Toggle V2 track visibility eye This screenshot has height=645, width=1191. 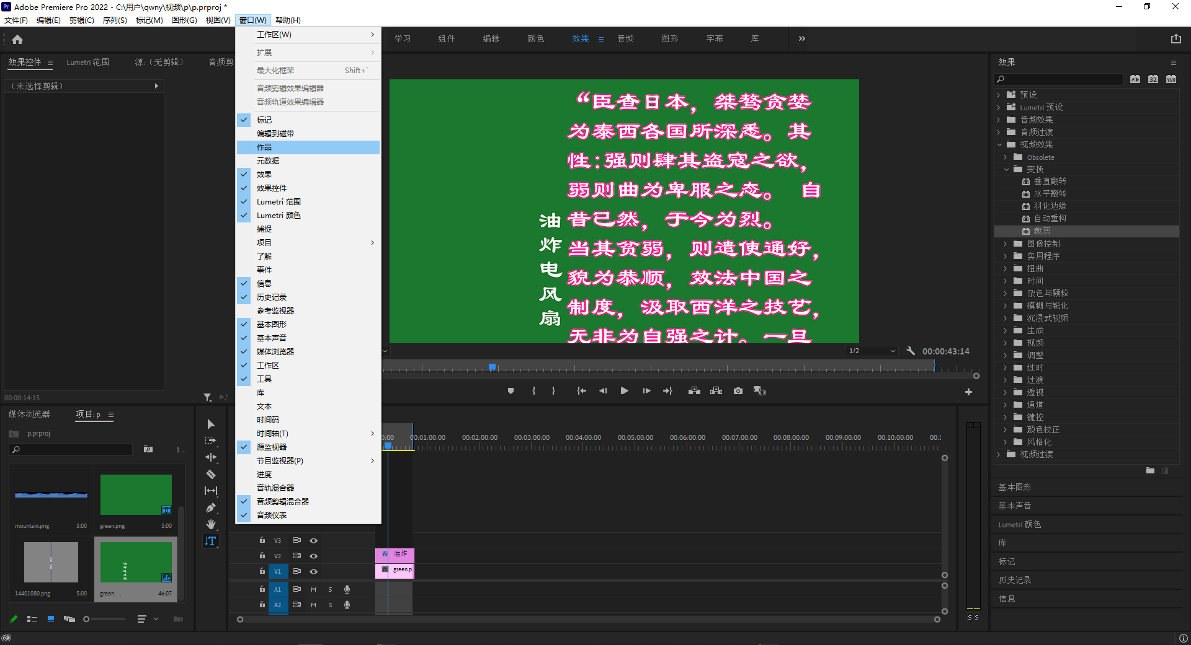tap(314, 556)
